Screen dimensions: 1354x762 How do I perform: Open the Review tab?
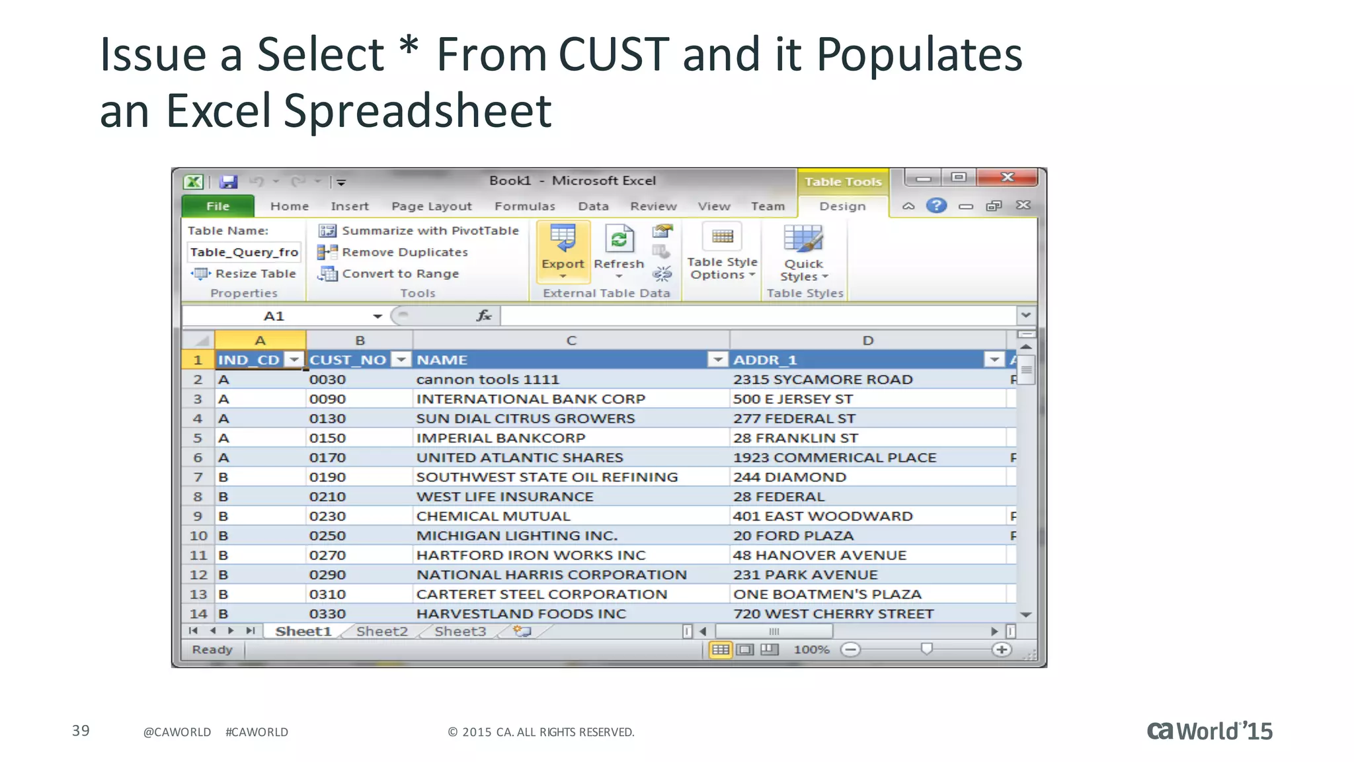click(653, 206)
